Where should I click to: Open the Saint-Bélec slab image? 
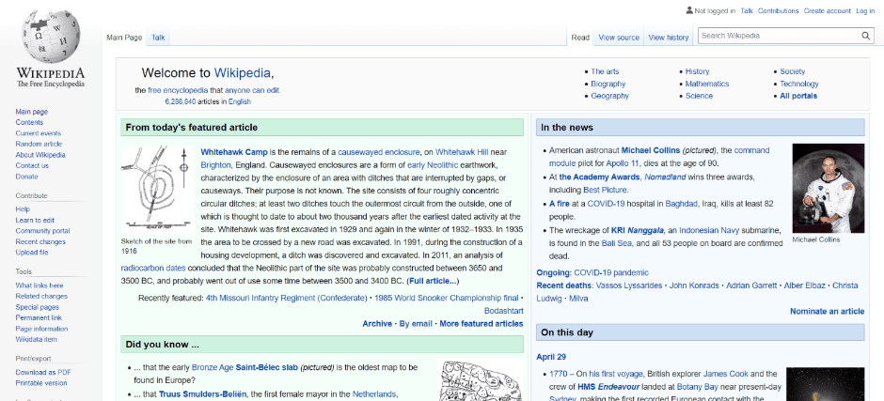pos(480,380)
